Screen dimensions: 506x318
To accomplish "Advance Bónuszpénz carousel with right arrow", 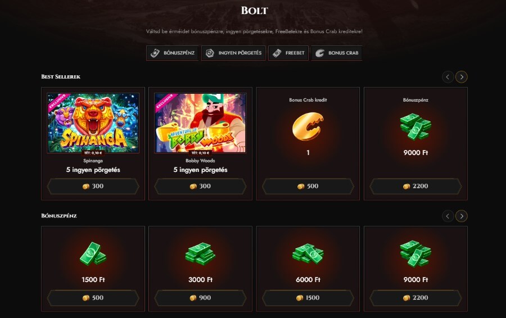I will coord(462,216).
